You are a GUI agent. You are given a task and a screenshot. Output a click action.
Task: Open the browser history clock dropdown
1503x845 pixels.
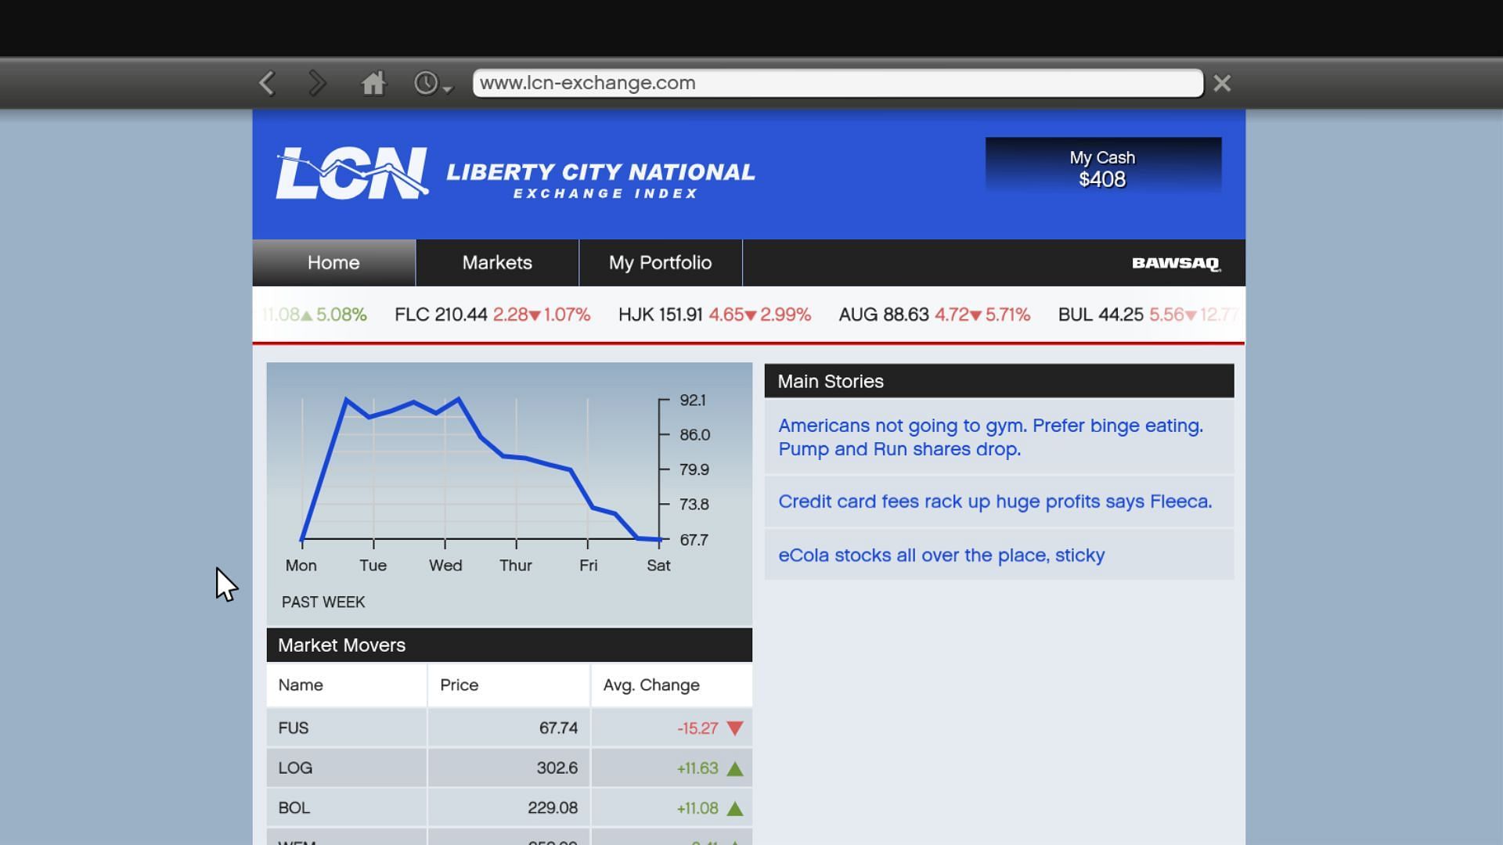(432, 84)
